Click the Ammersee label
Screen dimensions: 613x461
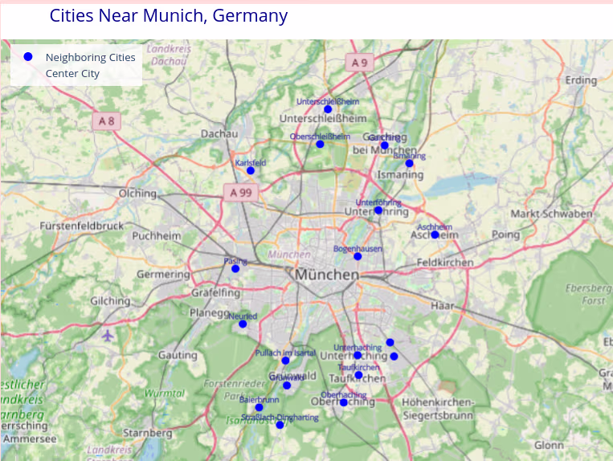click(30, 439)
